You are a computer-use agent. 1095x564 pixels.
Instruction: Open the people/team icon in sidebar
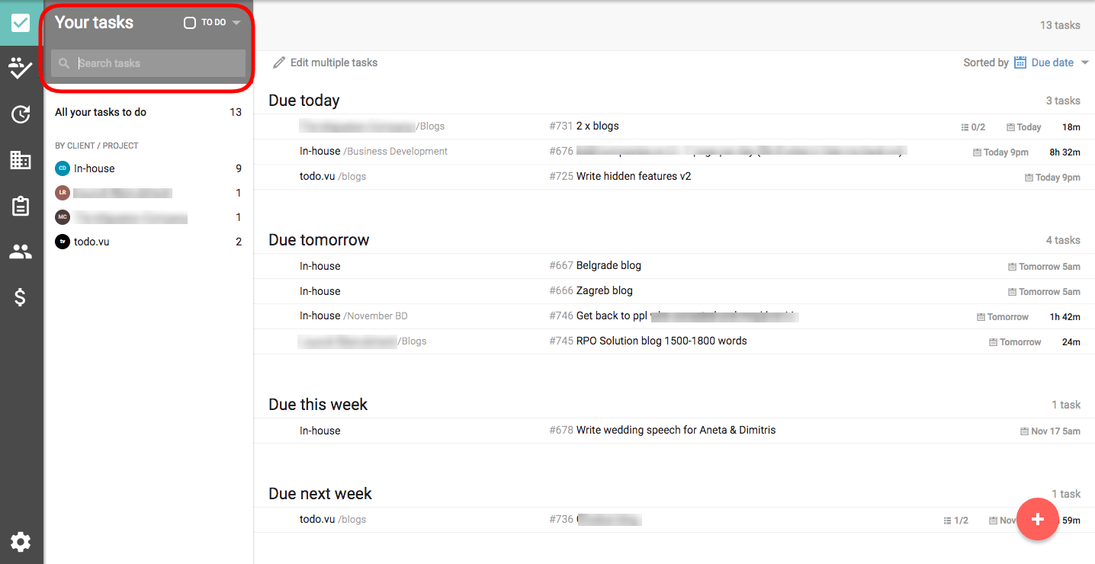click(21, 252)
